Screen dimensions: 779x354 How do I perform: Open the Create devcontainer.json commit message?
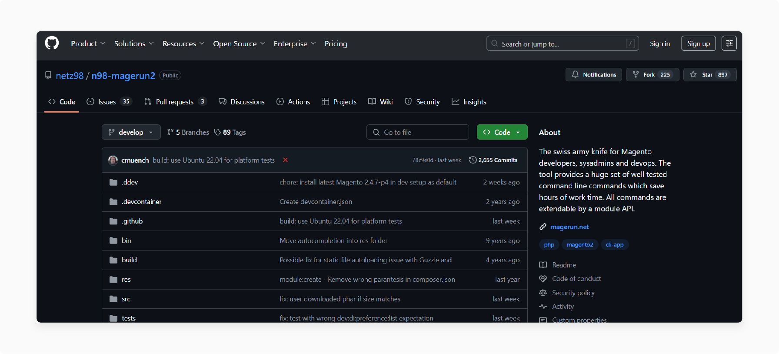pos(316,202)
